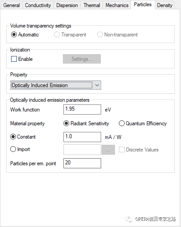Click the Optically Induced Emission combo box
Image resolution: width=181 pixels, height=227 pixels.
pos(55,85)
